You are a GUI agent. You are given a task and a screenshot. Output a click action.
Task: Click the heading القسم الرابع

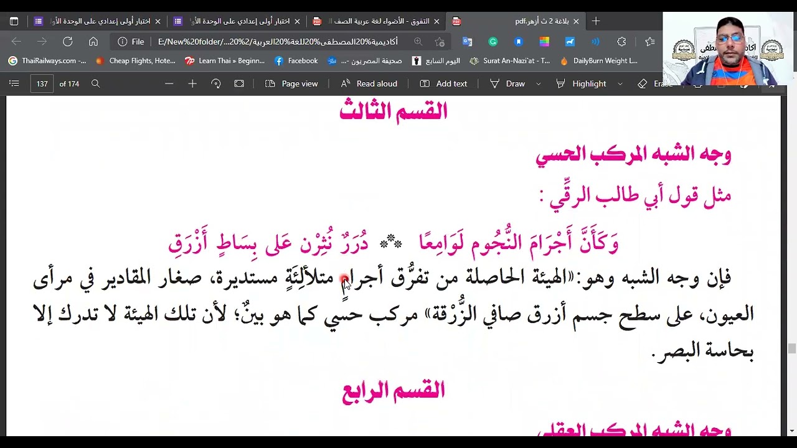pyautogui.click(x=394, y=391)
